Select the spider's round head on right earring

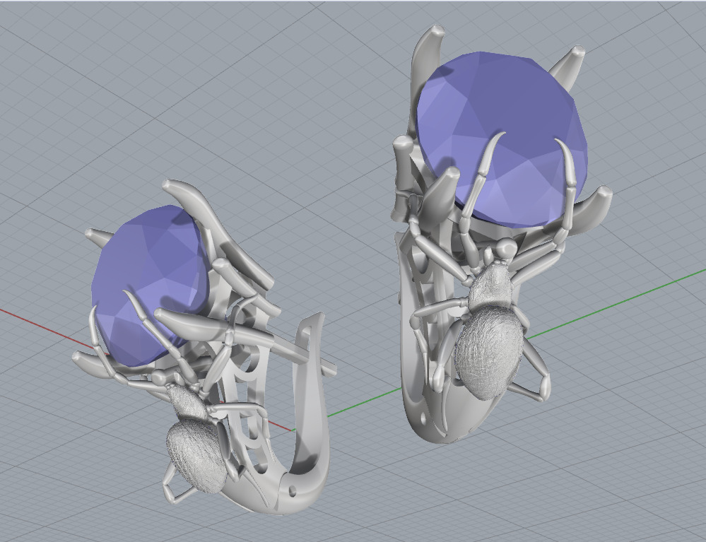tap(506, 247)
